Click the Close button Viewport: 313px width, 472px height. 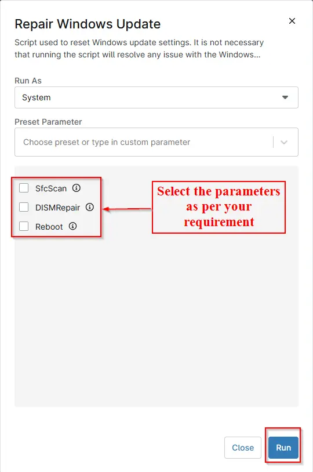[x=243, y=448]
